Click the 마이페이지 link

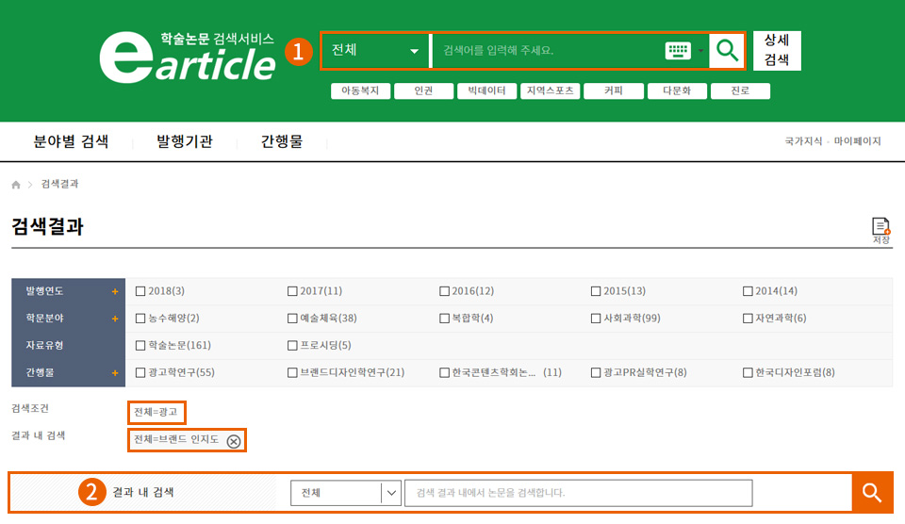[857, 141]
